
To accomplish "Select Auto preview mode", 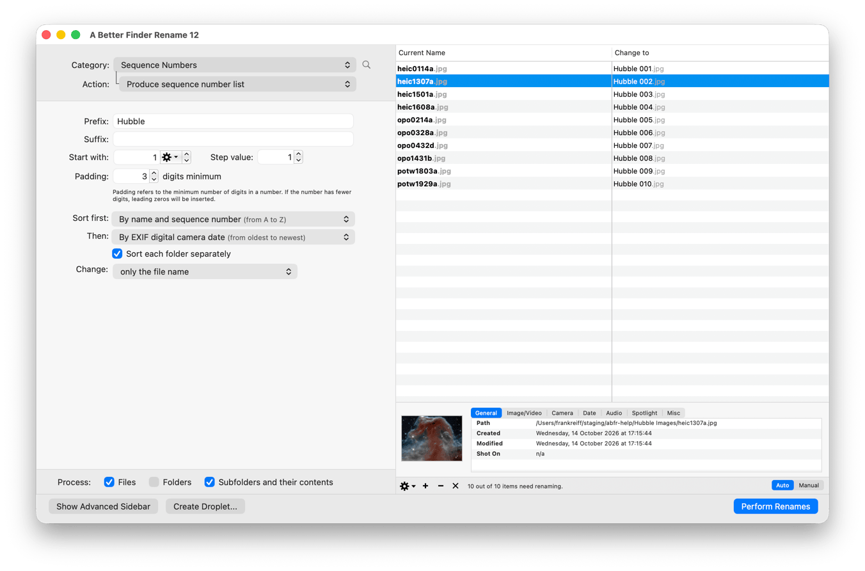I will point(782,485).
